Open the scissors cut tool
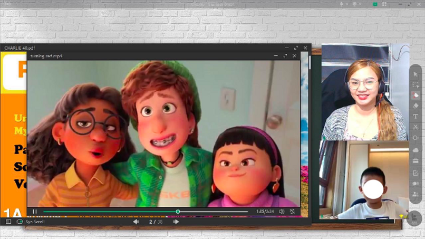This screenshot has width=425, height=239. tap(416, 127)
